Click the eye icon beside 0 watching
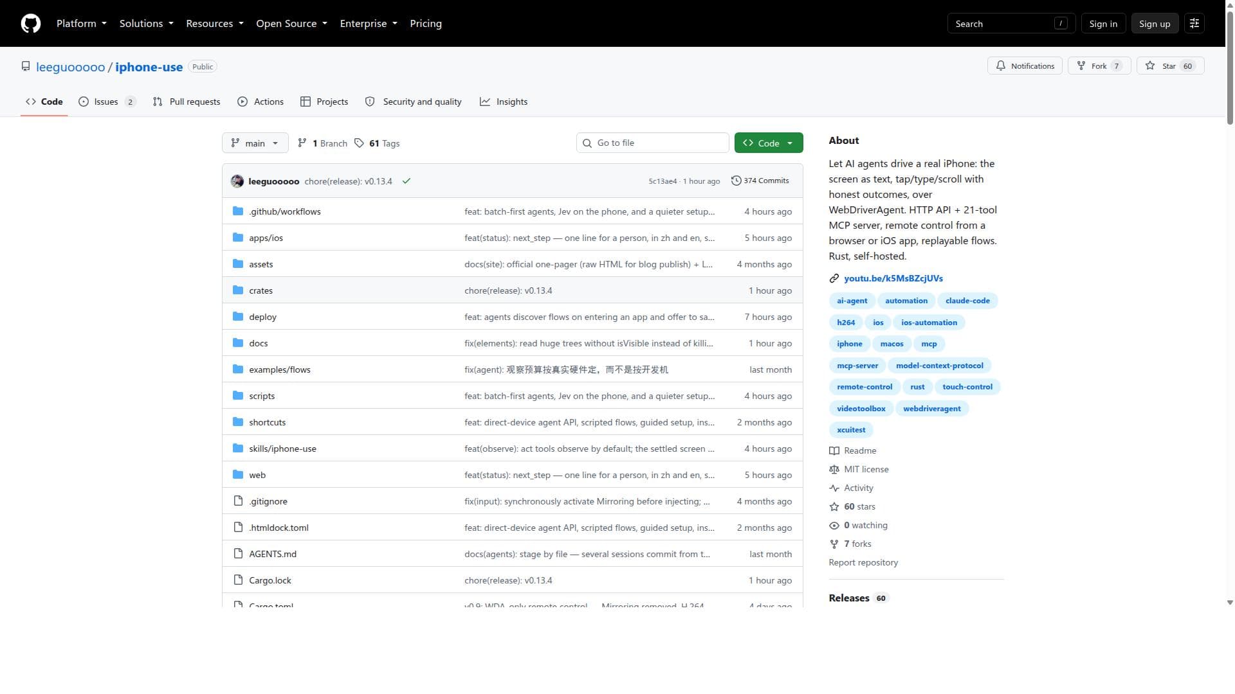Viewport: 1235px width, 694px height. (x=834, y=526)
